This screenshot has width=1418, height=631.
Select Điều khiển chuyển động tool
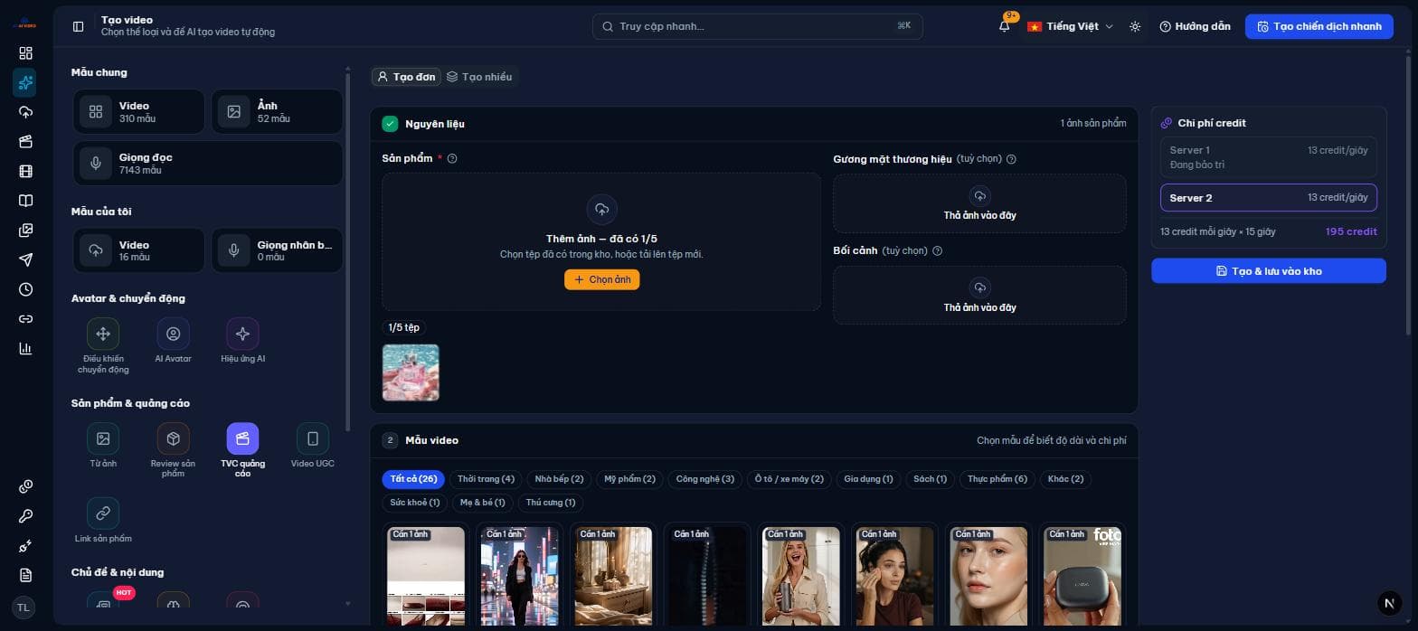click(103, 346)
